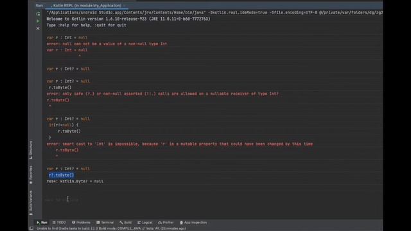Open the Structure side panel
The width and height of the screenshot is (411, 231).
31,150
